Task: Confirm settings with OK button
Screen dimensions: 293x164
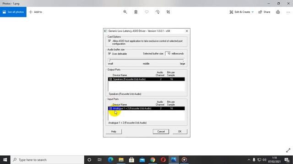Action: 180,132
